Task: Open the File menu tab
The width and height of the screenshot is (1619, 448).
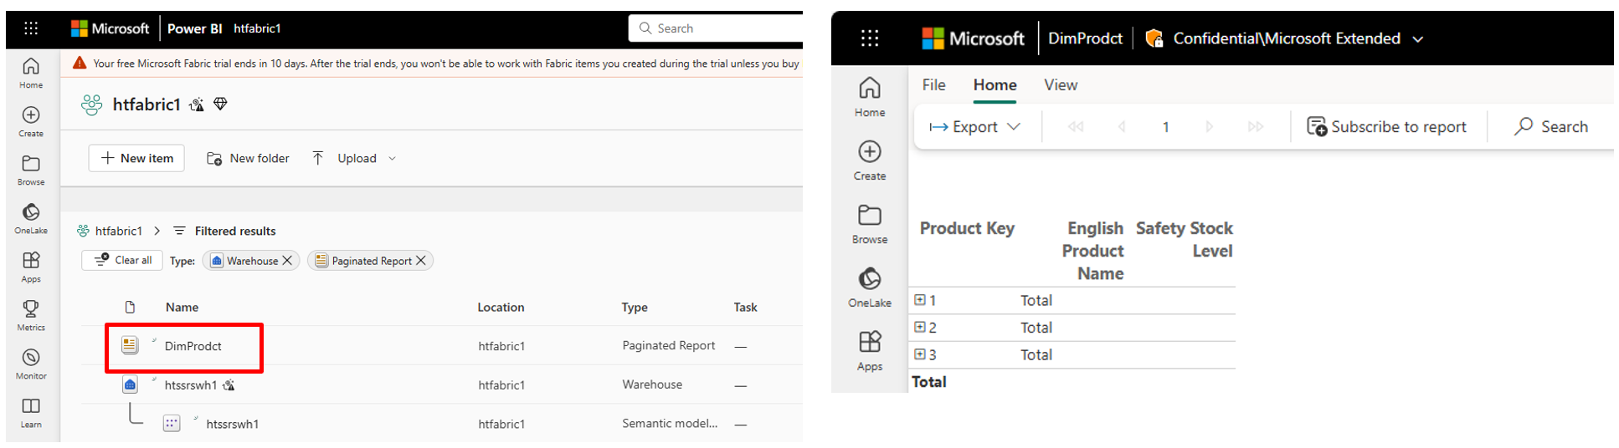Action: pyautogui.click(x=933, y=85)
